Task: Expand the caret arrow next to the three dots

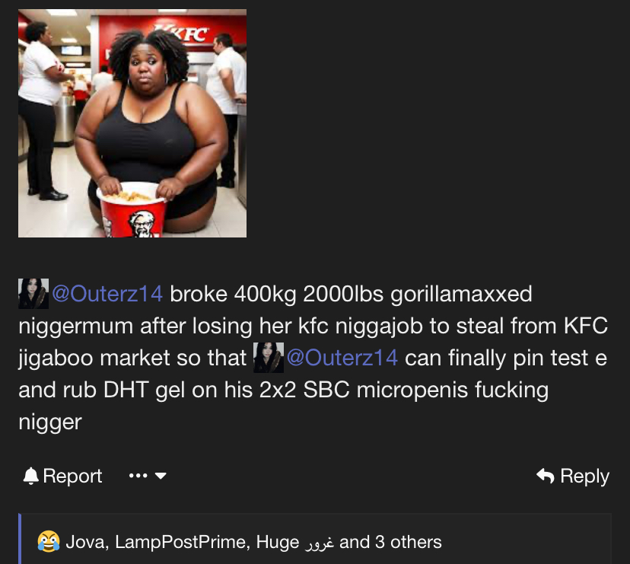Action: point(161,476)
